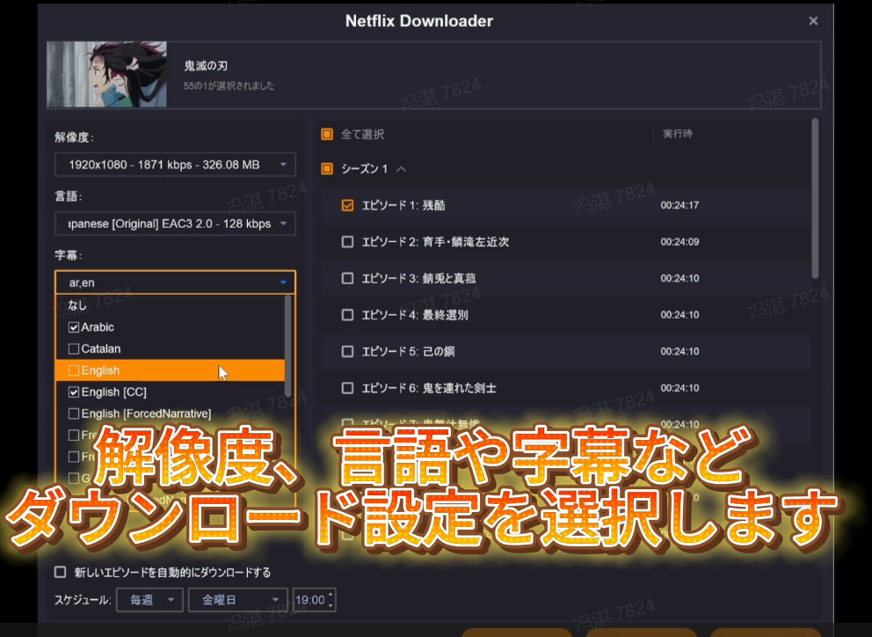Viewport: 872px width, 637px height.
Task: Open the 解像度 resolution dropdown
Action: pos(175,165)
